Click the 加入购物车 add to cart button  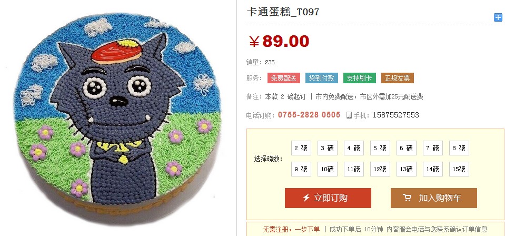[x=434, y=198]
